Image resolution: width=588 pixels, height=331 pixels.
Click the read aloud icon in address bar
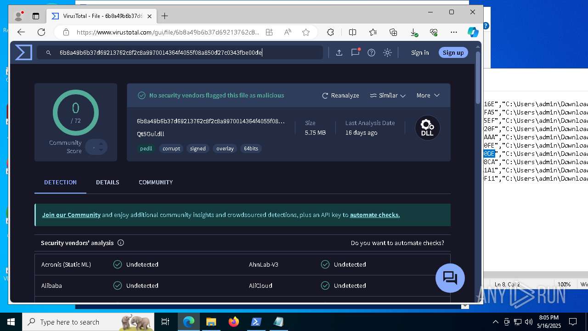pyautogui.click(x=288, y=32)
